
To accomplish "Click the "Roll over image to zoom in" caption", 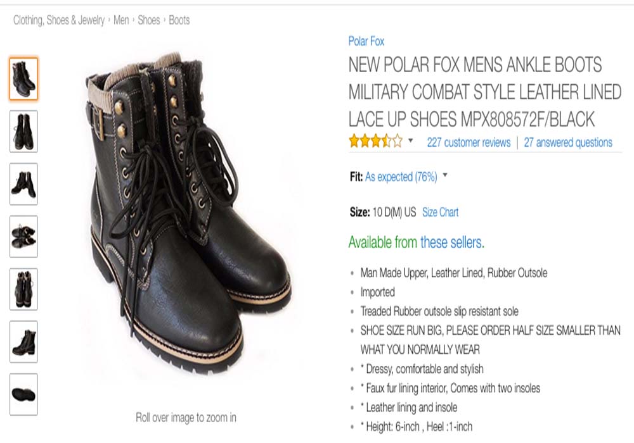I will point(186,418).
